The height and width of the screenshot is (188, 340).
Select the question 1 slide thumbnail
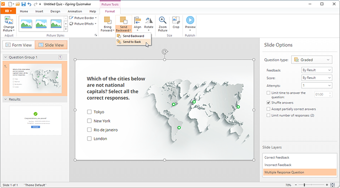(x=35, y=78)
